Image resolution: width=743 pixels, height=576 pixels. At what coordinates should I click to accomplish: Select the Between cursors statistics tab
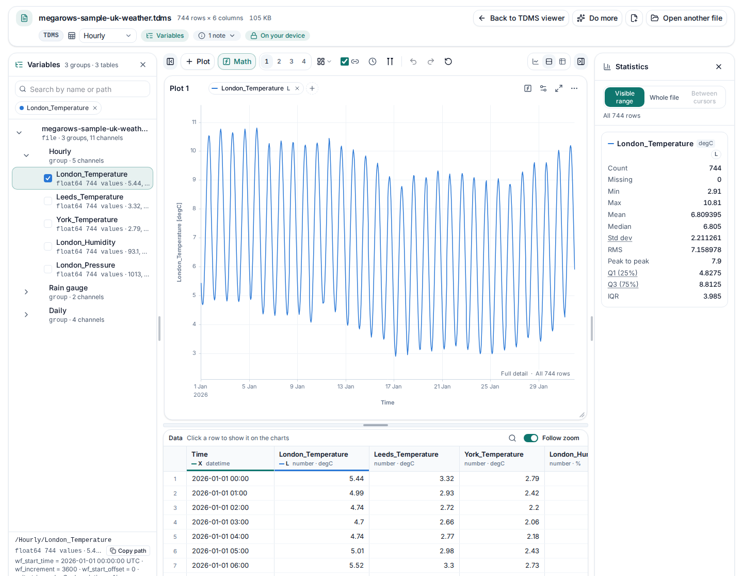click(x=704, y=97)
